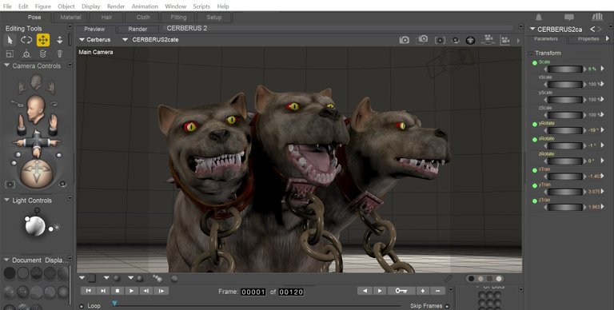Switch to the Hair room tab
This screenshot has width=614, height=310.
(106, 18)
